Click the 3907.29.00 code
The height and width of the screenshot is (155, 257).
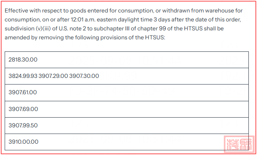(53, 76)
